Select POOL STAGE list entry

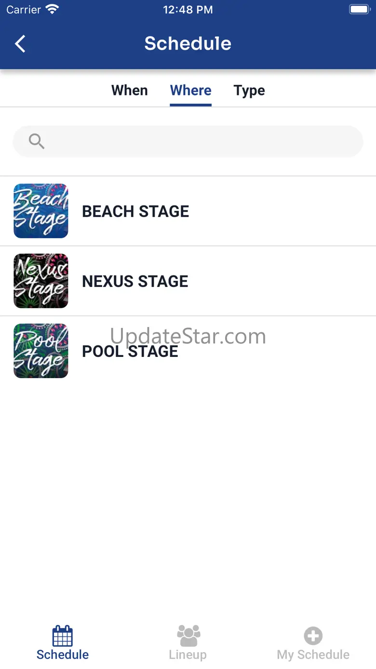point(130,352)
